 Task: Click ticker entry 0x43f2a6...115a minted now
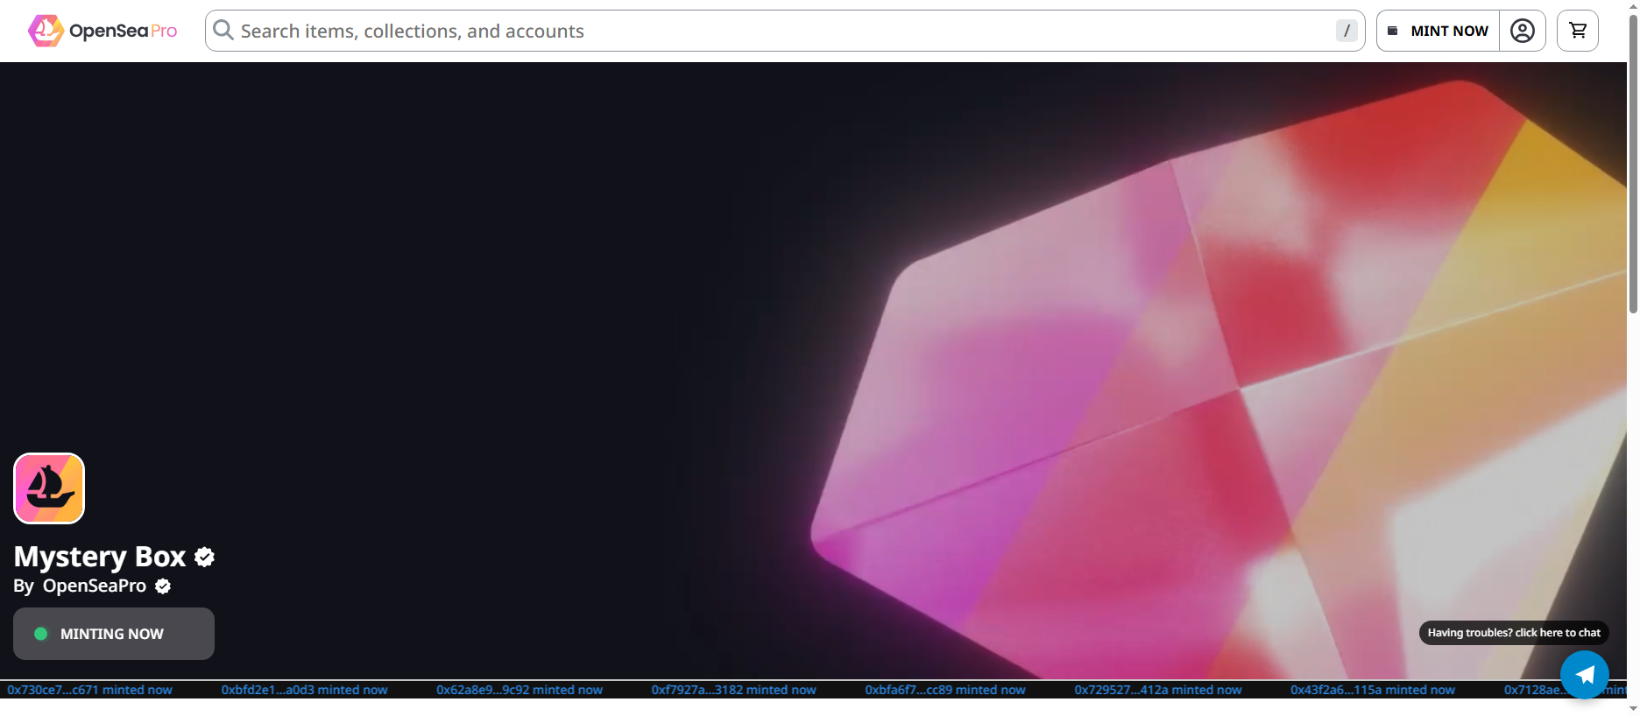pyautogui.click(x=1373, y=690)
